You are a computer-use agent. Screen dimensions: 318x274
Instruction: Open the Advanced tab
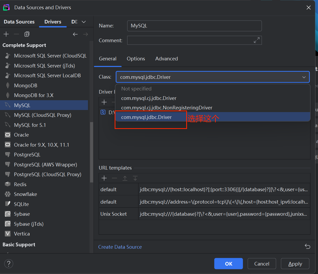pyautogui.click(x=166, y=59)
